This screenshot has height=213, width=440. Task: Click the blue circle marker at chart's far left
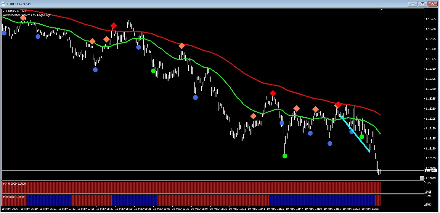pyautogui.click(x=4, y=33)
